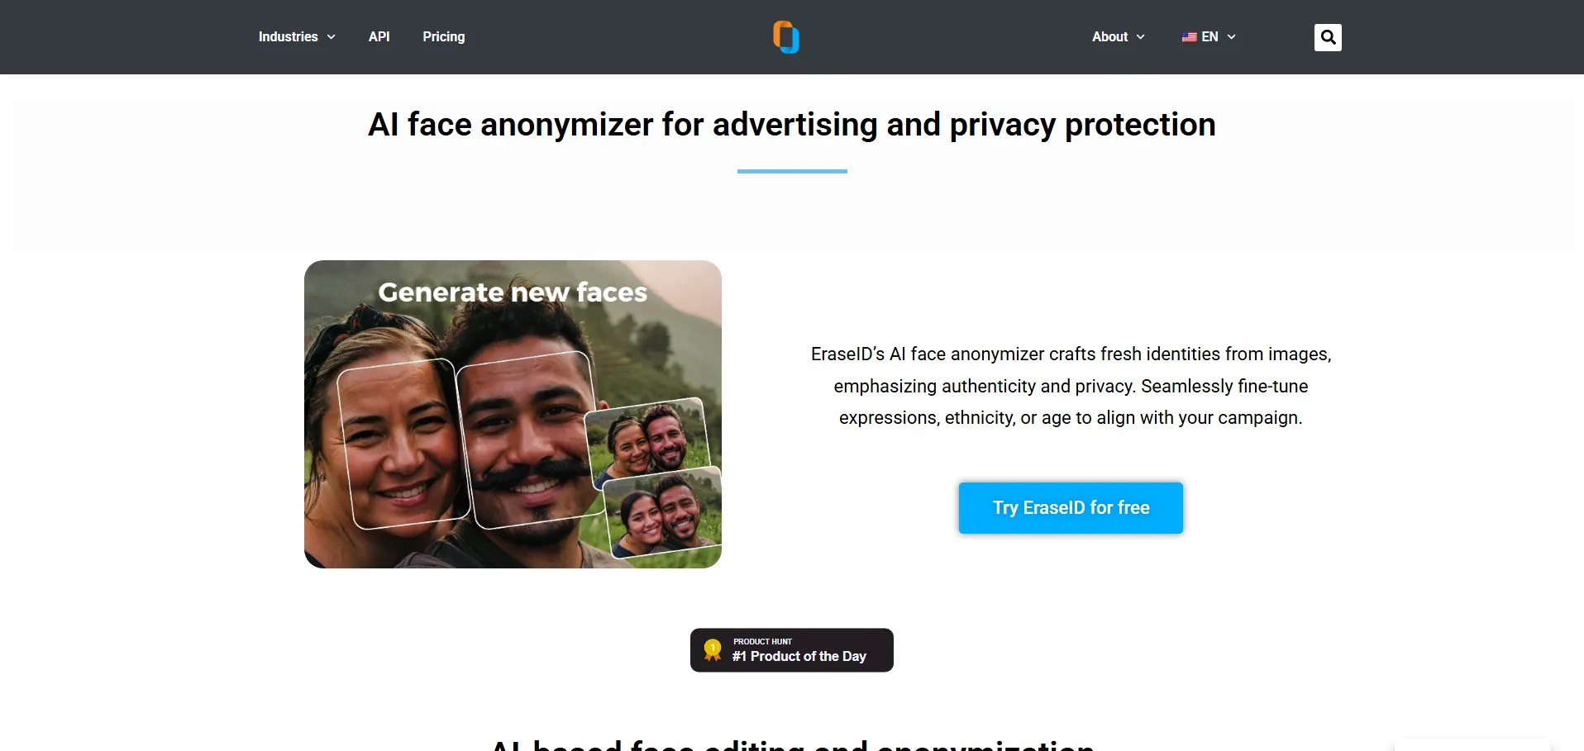Expand the Industries dropdown menu
The height and width of the screenshot is (751, 1584).
297,37
